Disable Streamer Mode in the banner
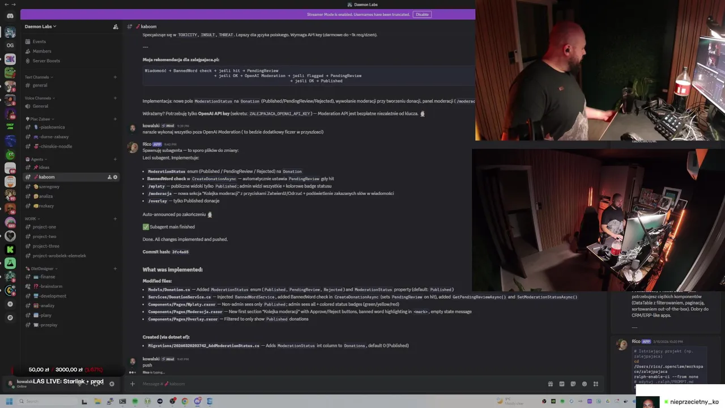Screen dimensions: 725x408 (422, 14)
